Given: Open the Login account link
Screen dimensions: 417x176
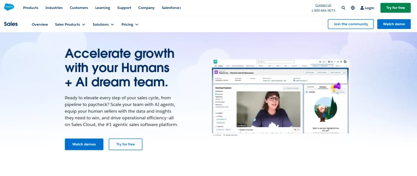Looking at the screenshot, I should [367, 8].
